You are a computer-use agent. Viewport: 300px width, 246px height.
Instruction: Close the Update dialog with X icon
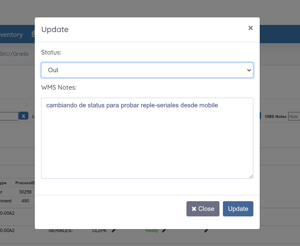click(x=250, y=28)
